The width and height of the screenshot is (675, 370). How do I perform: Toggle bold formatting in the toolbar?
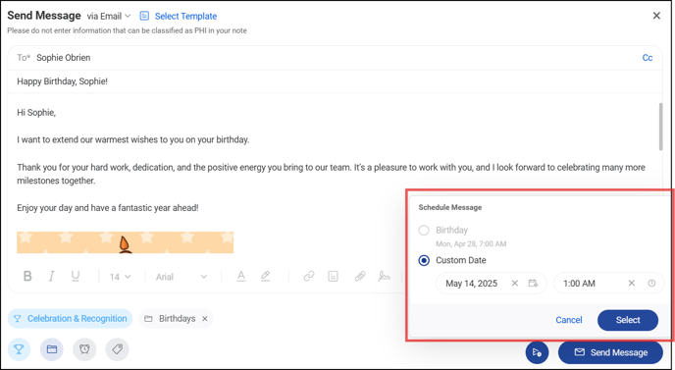click(27, 276)
